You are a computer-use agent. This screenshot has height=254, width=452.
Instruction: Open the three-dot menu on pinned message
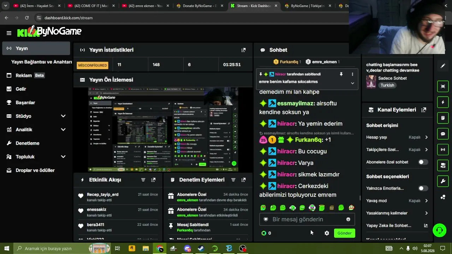[x=352, y=74]
